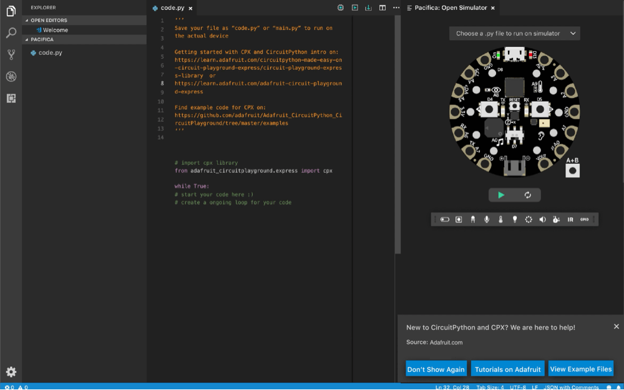624x390 pixels.
Task: Open Welcome in the open editors list
Action: click(x=56, y=30)
